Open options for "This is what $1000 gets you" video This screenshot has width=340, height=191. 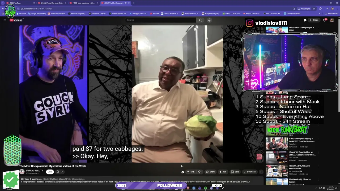click(318, 28)
